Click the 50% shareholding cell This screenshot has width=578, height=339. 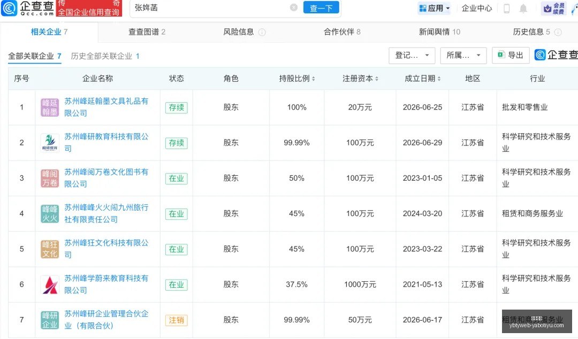296,178
